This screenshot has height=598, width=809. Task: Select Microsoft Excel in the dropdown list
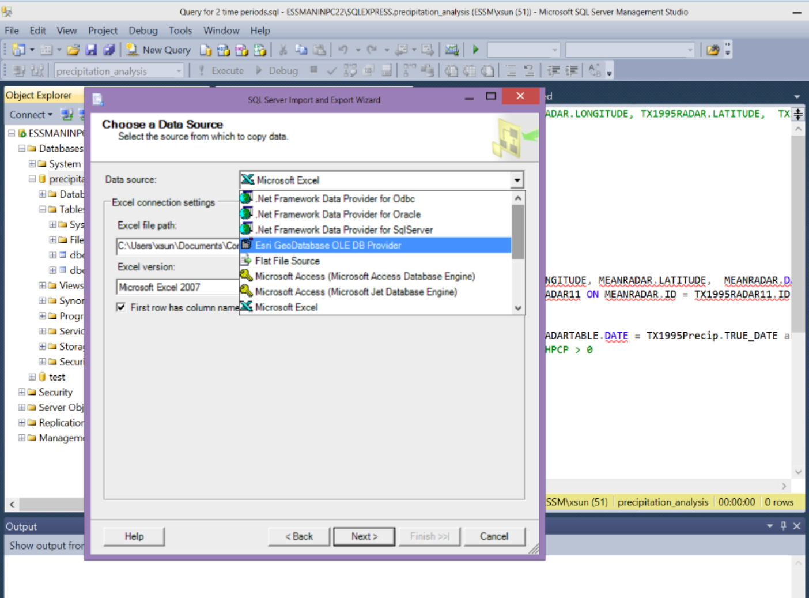(375, 307)
